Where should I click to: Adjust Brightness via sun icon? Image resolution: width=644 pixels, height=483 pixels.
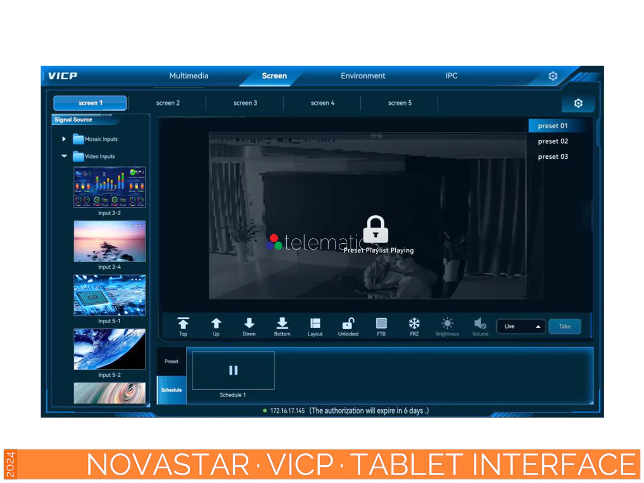(447, 324)
